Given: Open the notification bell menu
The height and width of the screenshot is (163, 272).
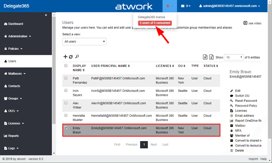Looking at the screenshot, I should [x=170, y=6].
